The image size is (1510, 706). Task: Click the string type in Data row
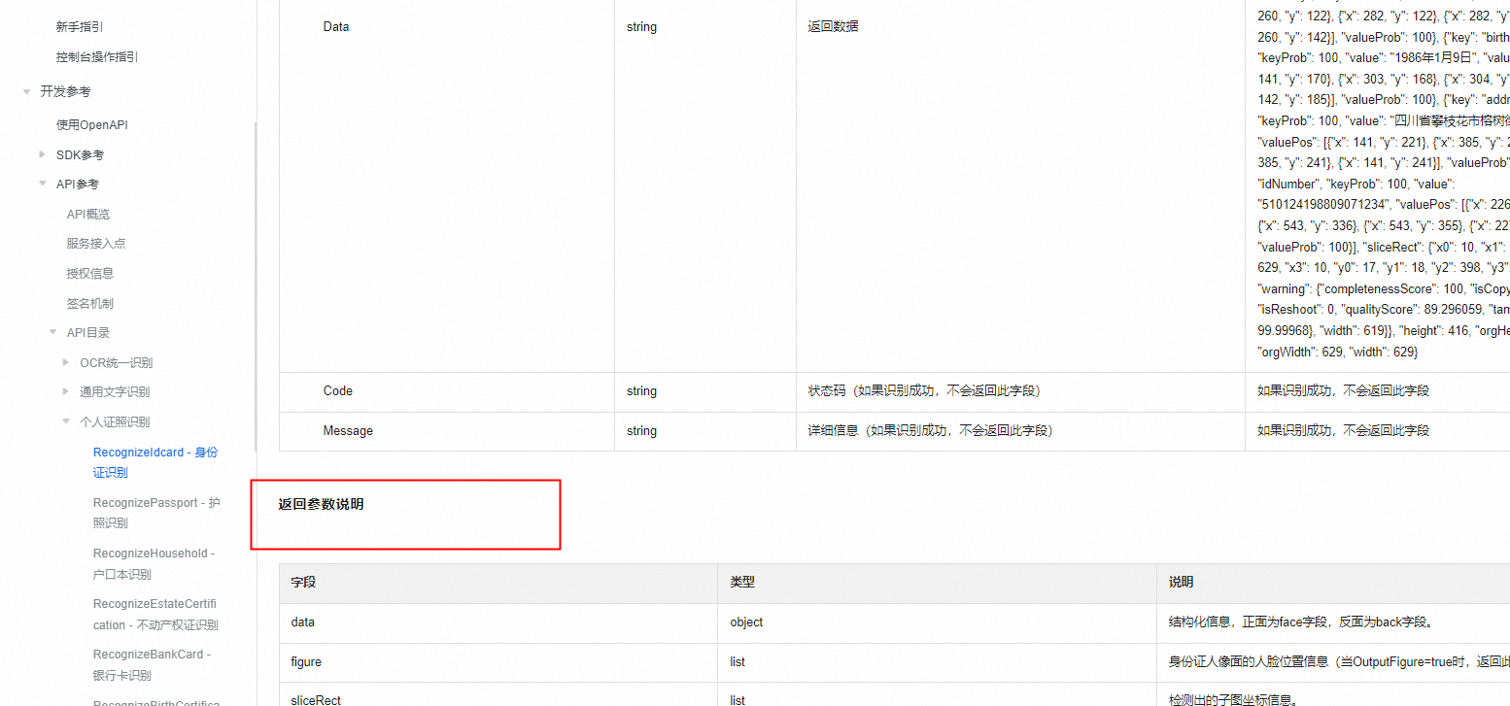pos(641,27)
